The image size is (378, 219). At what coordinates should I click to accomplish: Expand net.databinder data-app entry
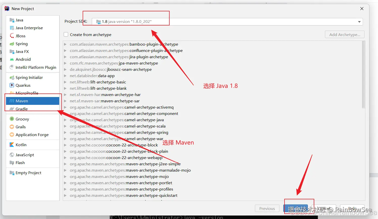(x=65, y=76)
